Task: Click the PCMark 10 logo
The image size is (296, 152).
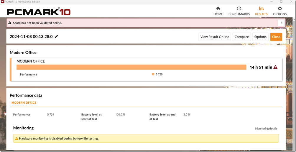Action: point(38,12)
